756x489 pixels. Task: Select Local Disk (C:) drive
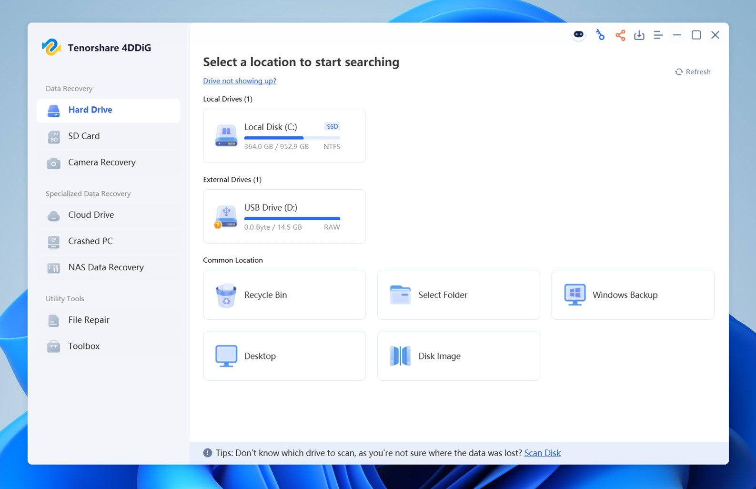point(284,136)
